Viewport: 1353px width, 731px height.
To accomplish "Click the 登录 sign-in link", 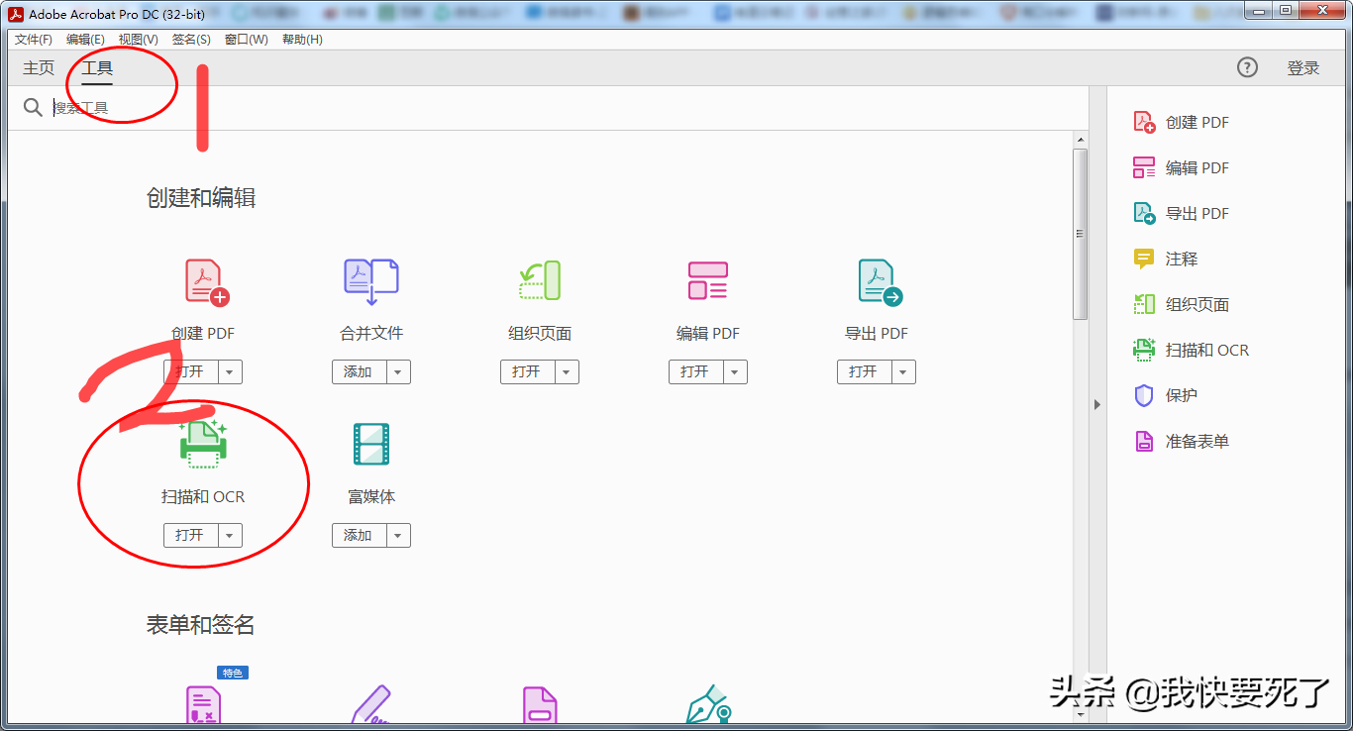I will 1303,67.
